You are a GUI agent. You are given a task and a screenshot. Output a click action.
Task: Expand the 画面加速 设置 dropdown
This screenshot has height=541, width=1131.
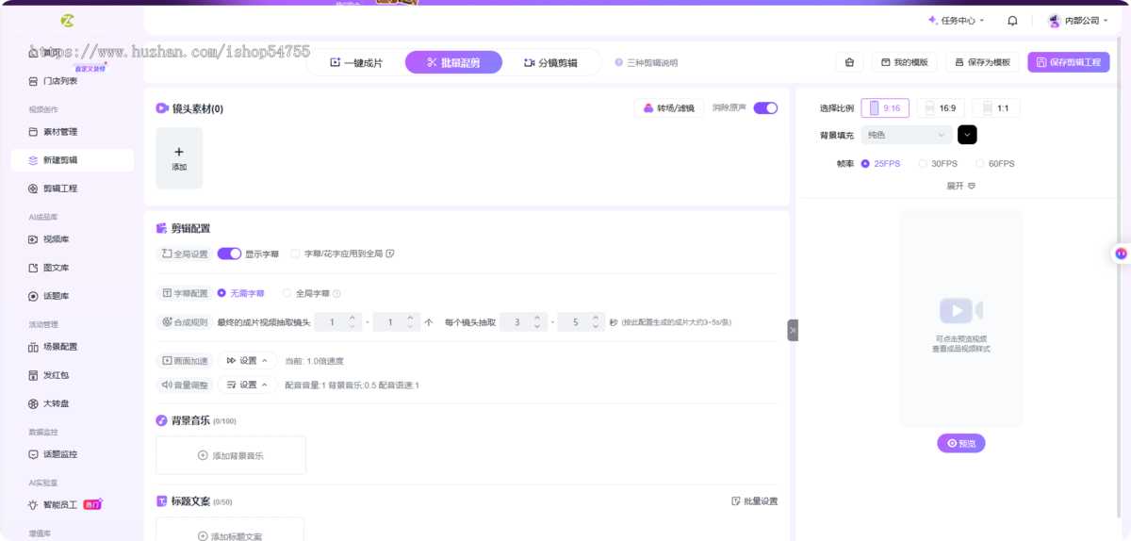[x=248, y=360]
